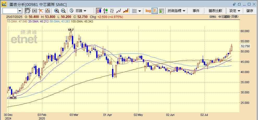Click the 30 Dec 2024 date label

pos(8,117)
